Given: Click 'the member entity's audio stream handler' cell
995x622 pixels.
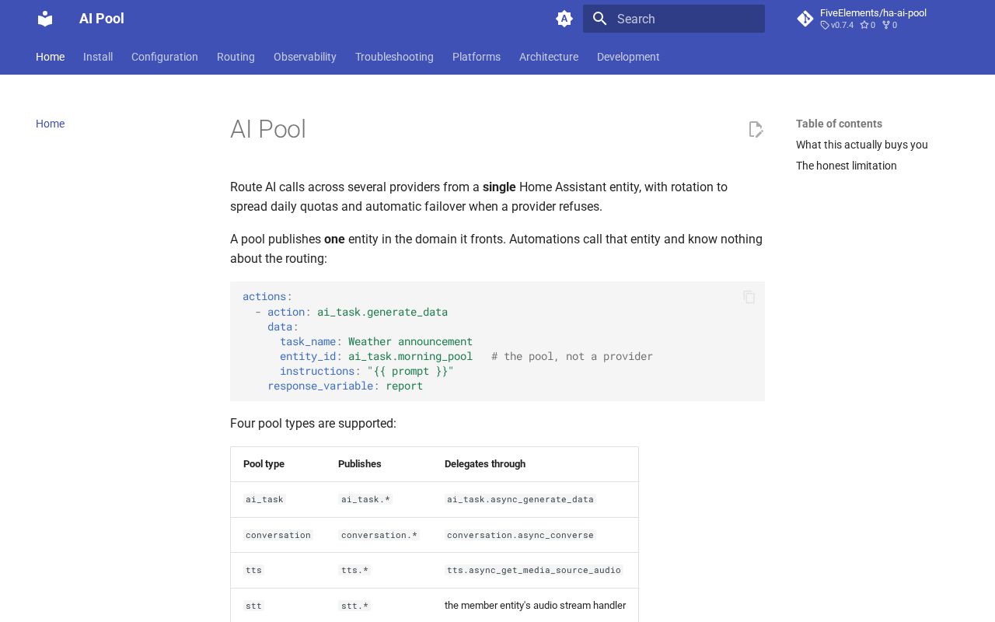Looking at the screenshot, I should coord(535,606).
